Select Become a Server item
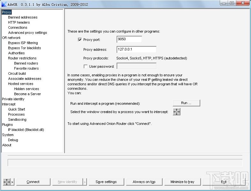 pos(27,94)
